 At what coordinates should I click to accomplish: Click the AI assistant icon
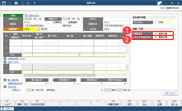(x=160, y=3)
